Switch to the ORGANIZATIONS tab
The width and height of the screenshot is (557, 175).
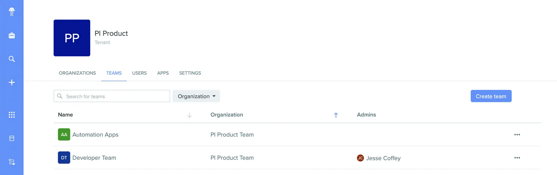77,73
